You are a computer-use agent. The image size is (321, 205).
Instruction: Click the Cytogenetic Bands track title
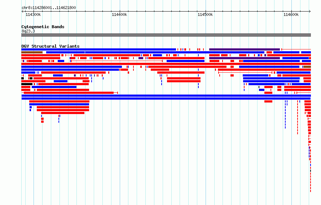tap(43, 27)
